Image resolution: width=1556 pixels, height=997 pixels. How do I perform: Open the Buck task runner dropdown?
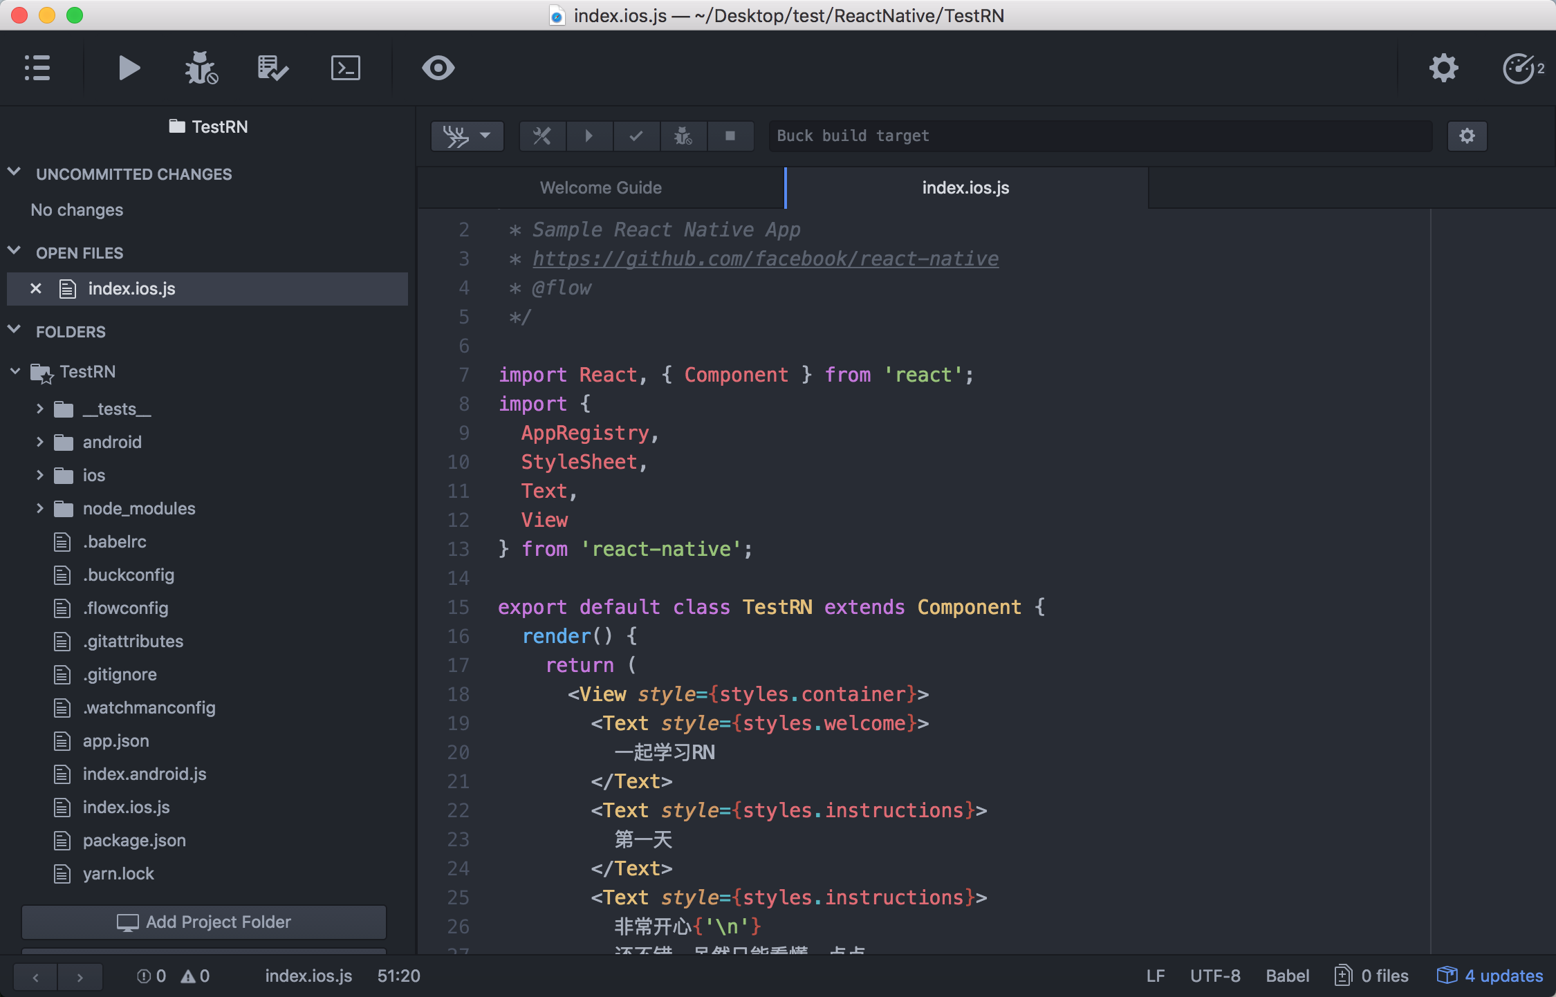(x=467, y=136)
